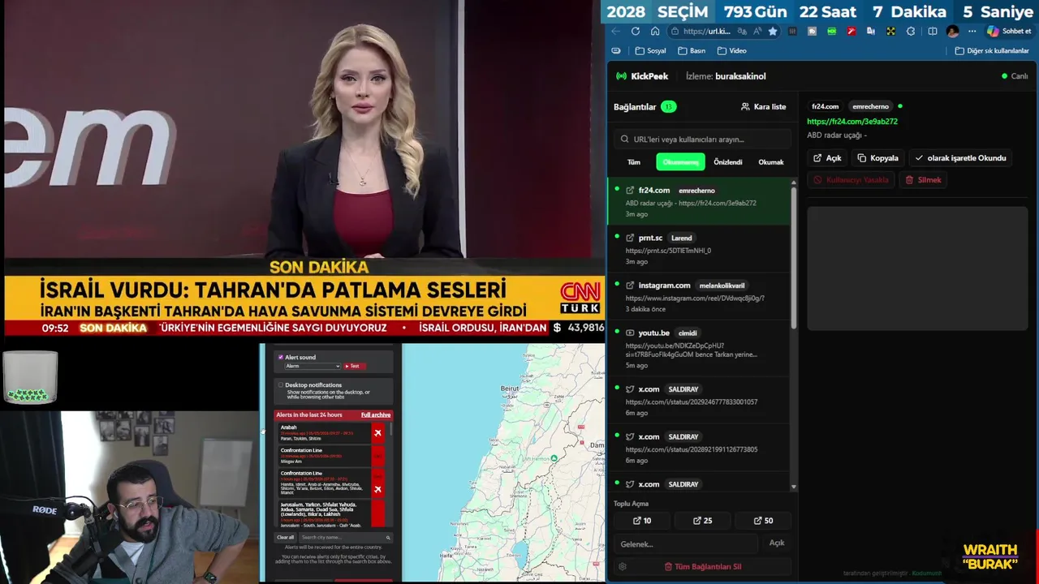Image resolution: width=1039 pixels, height=584 pixels.
Task: Open the prnt.sc link from Larend
Action: point(699,249)
